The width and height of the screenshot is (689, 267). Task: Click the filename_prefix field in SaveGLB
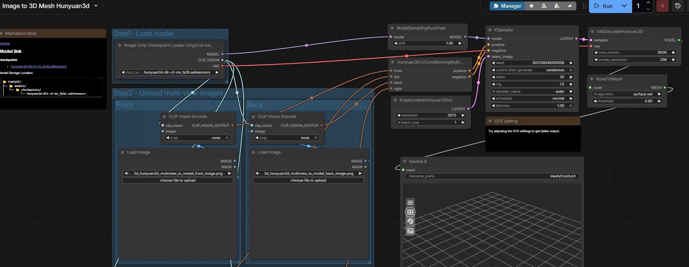pos(492,176)
